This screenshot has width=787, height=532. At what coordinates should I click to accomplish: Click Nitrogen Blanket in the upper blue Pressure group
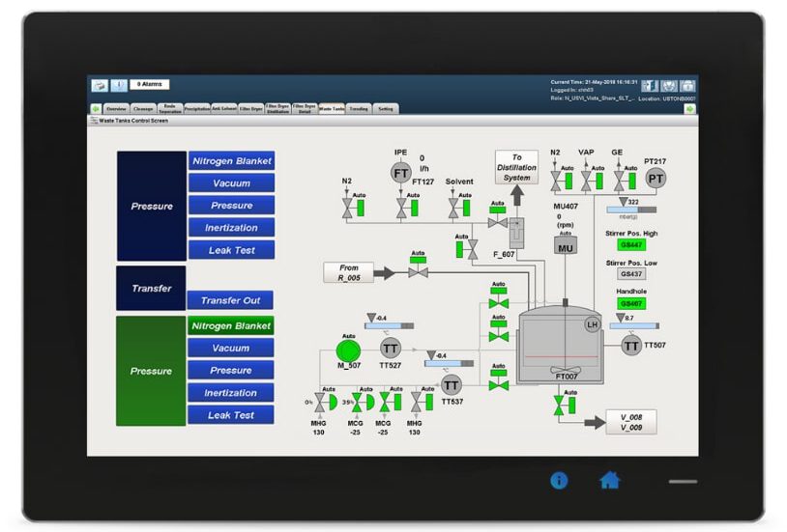[231, 161]
